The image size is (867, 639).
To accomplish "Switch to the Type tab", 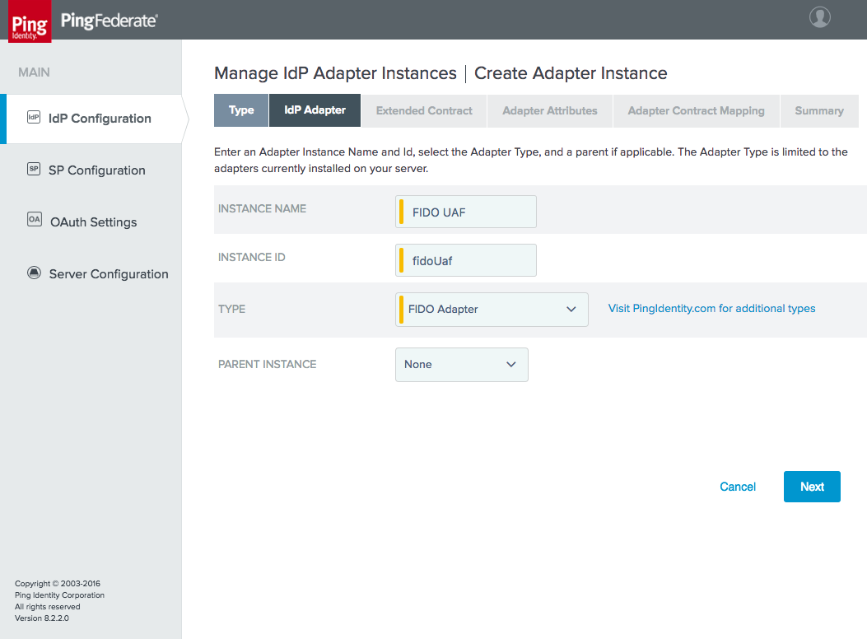I will tap(241, 110).
